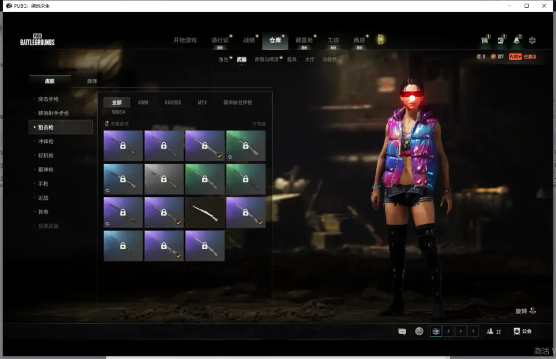The image size is (556, 359).
Task: Show all skins with 全部 filter
Action: coord(117,102)
